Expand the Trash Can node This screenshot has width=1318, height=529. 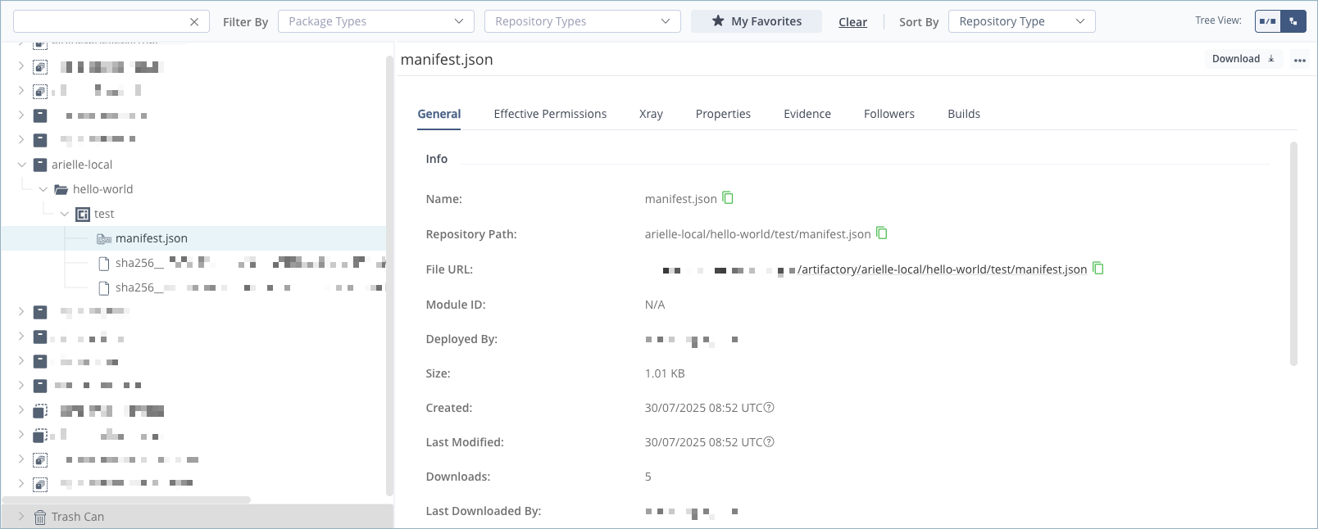click(x=22, y=517)
